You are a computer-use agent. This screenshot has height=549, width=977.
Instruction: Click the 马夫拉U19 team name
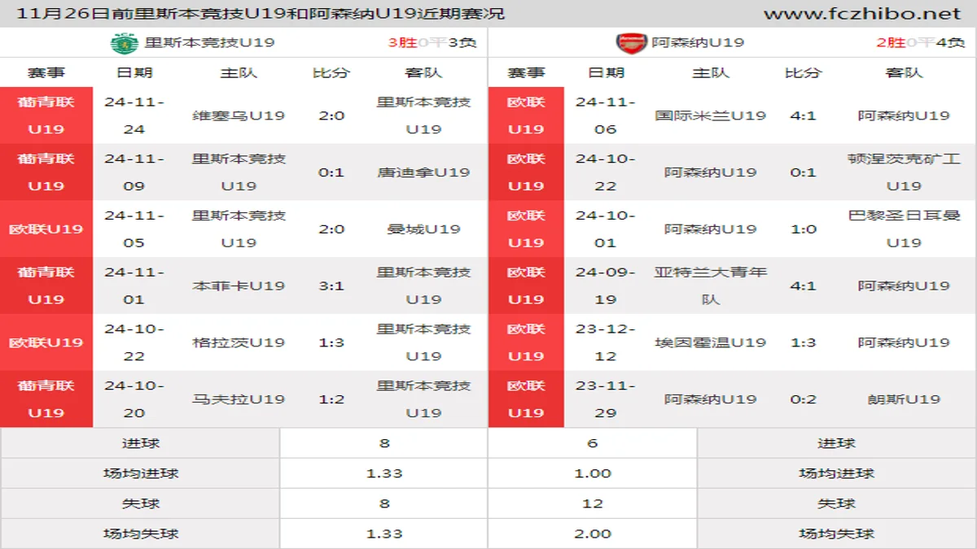coord(239,400)
